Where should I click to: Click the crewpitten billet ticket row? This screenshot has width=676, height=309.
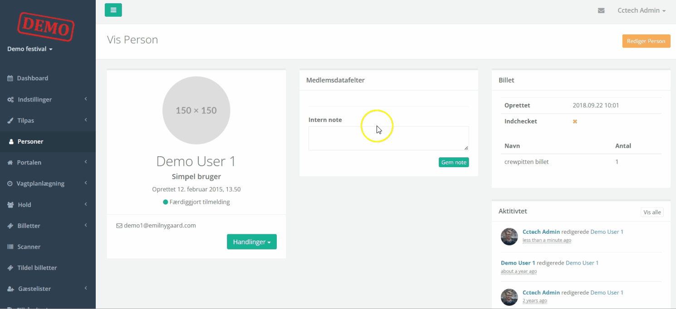[x=581, y=162]
